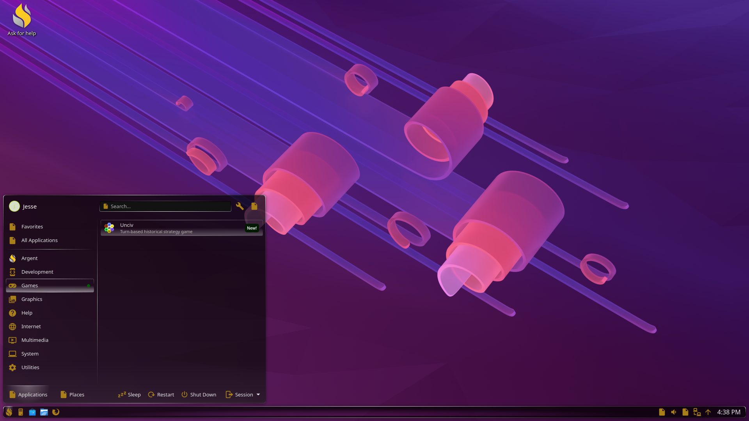Click the Sleep button
Image resolution: width=749 pixels, height=421 pixels.
tap(130, 394)
